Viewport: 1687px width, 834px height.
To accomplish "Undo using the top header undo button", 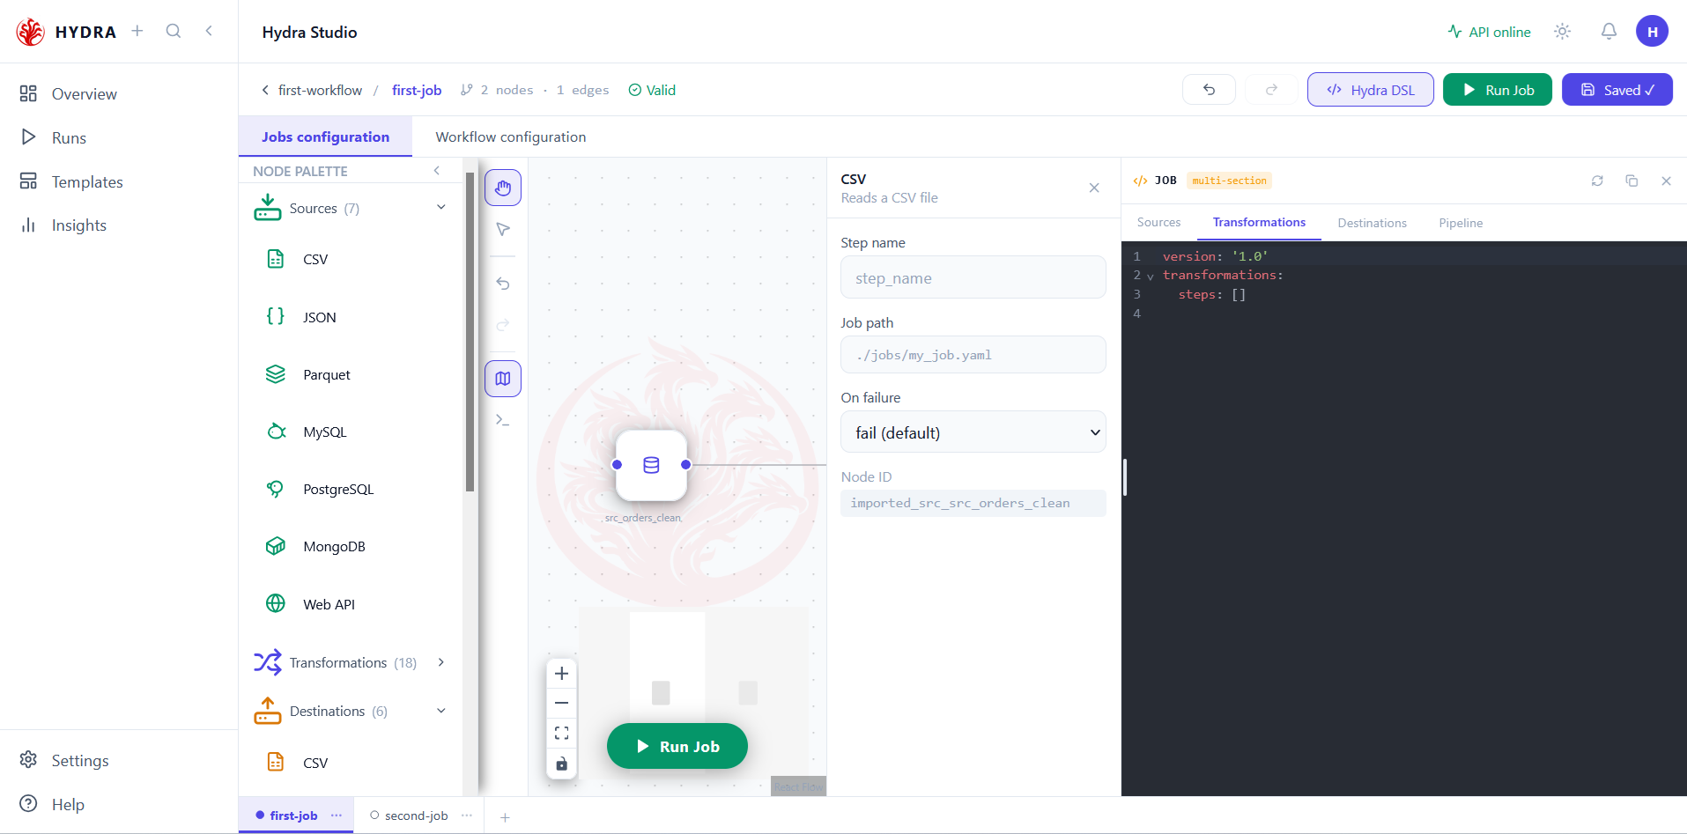I will click(x=1209, y=90).
